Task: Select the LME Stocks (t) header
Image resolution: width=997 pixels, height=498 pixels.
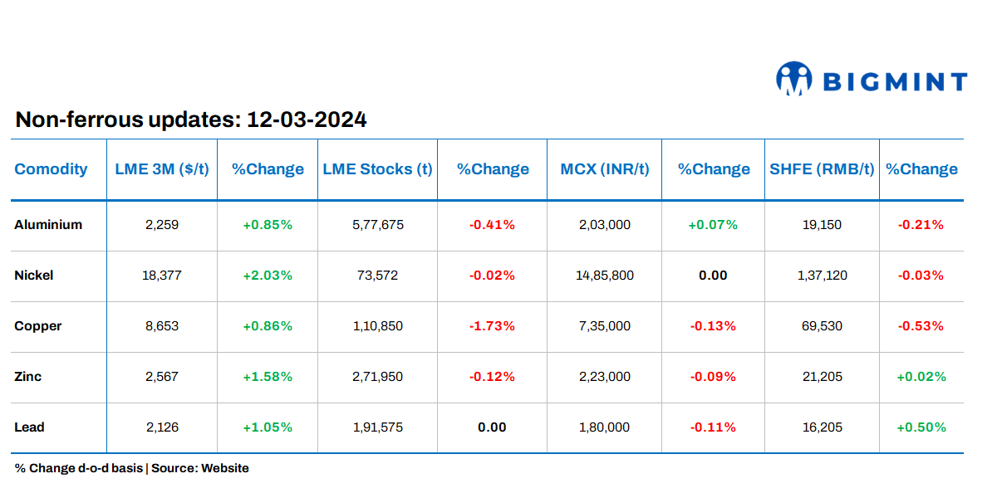Action: (377, 169)
